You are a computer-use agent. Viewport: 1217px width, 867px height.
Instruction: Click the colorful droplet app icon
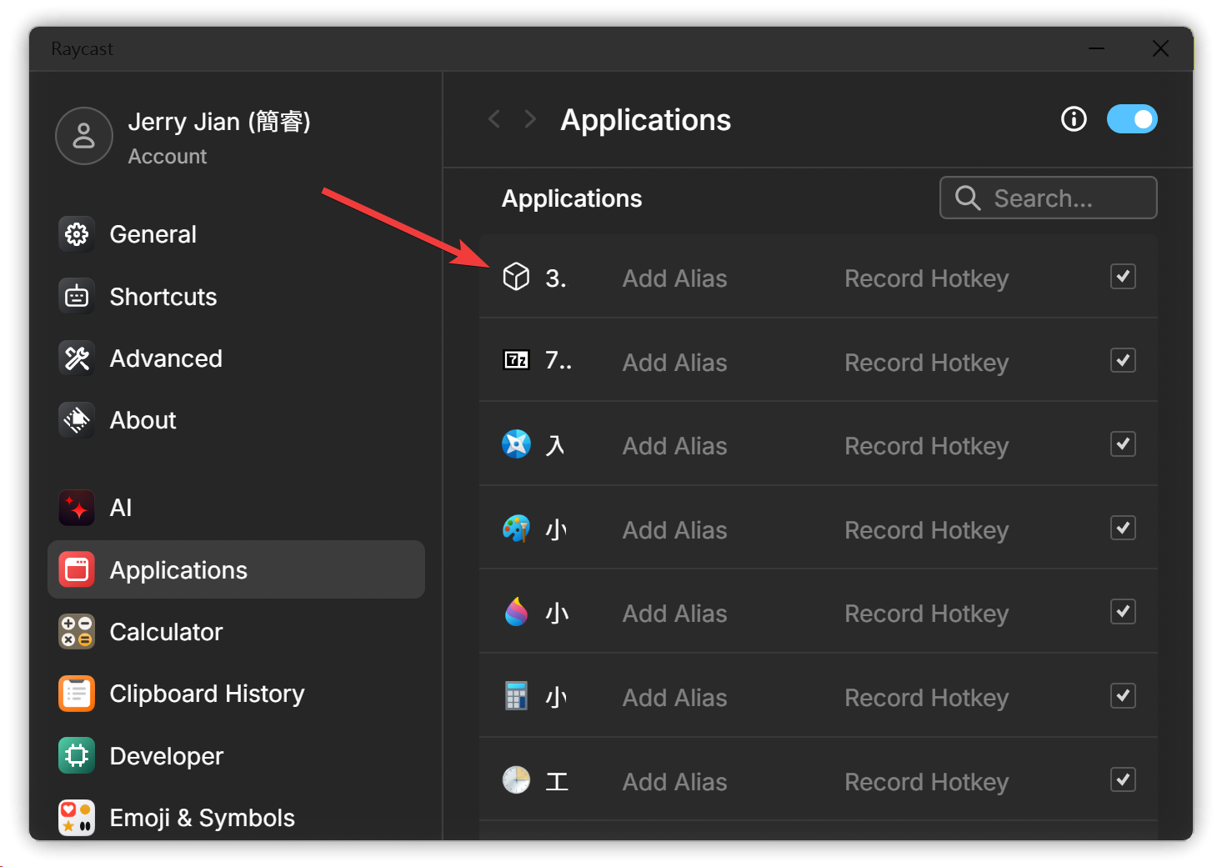pyautogui.click(x=516, y=612)
